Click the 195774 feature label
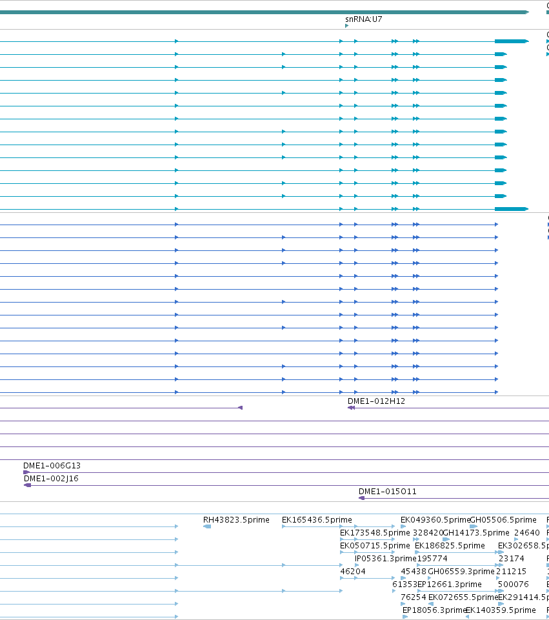549x620 pixels. tap(432, 558)
